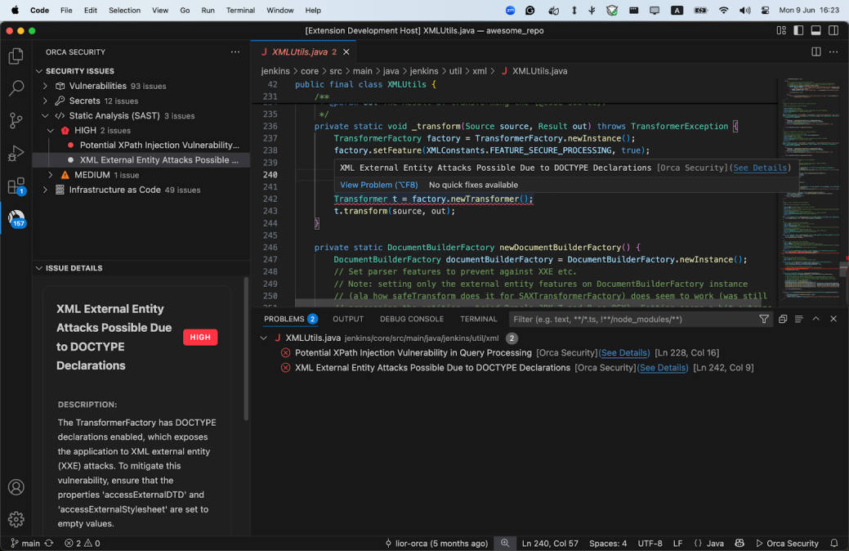Open the Selection menu
Viewport: 849px width, 551px height.
click(124, 11)
